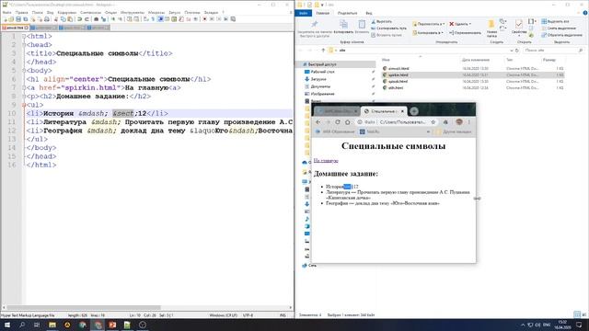This screenshot has width=589, height=331.
Task: Open the Поиск menu in Notepad++
Action: coord(37,12)
